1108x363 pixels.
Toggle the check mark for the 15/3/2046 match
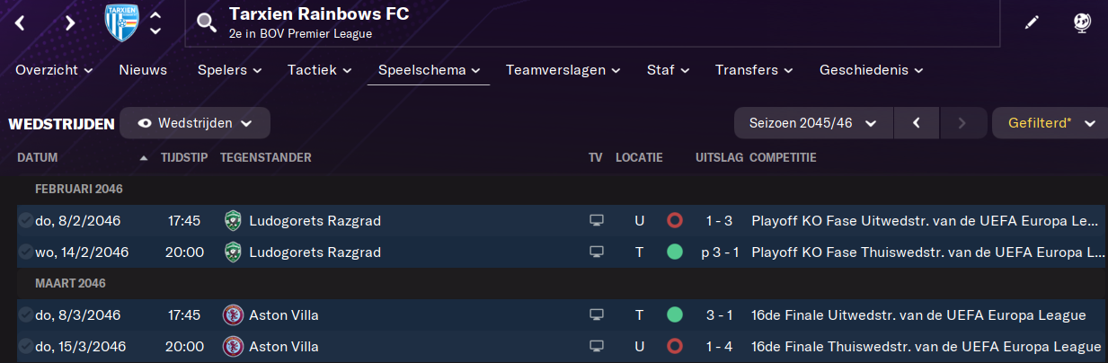pyautogui.click(x=24, y=347)
